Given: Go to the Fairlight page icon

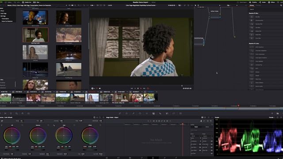Looking at the screenshot, I should (164, 158).
